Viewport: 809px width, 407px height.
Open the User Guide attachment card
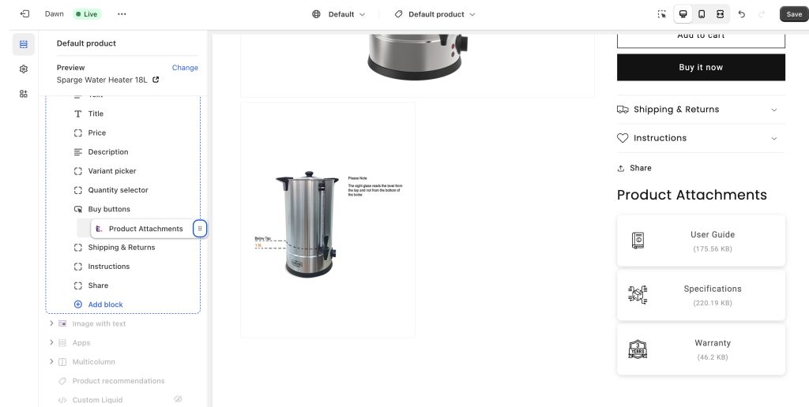click(701, 241)
